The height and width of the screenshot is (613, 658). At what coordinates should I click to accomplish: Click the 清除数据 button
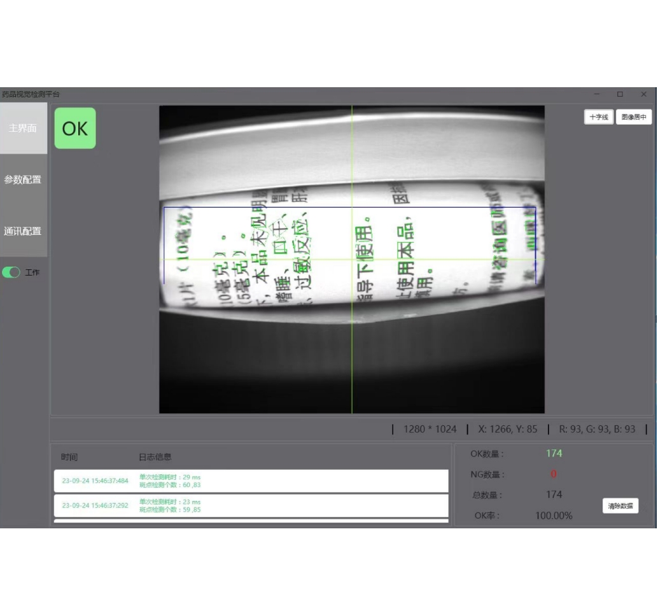click(x=620, y=506)
